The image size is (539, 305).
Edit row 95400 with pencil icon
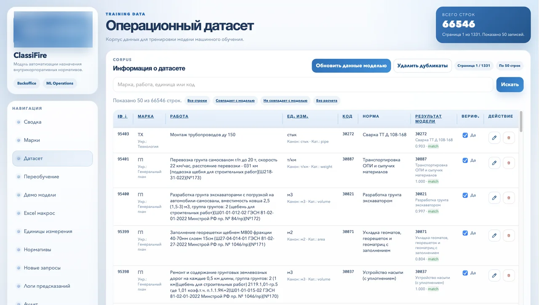coord(494,198)
